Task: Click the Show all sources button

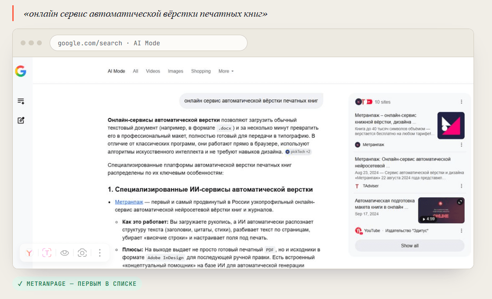Action: (x=409, y=246)
